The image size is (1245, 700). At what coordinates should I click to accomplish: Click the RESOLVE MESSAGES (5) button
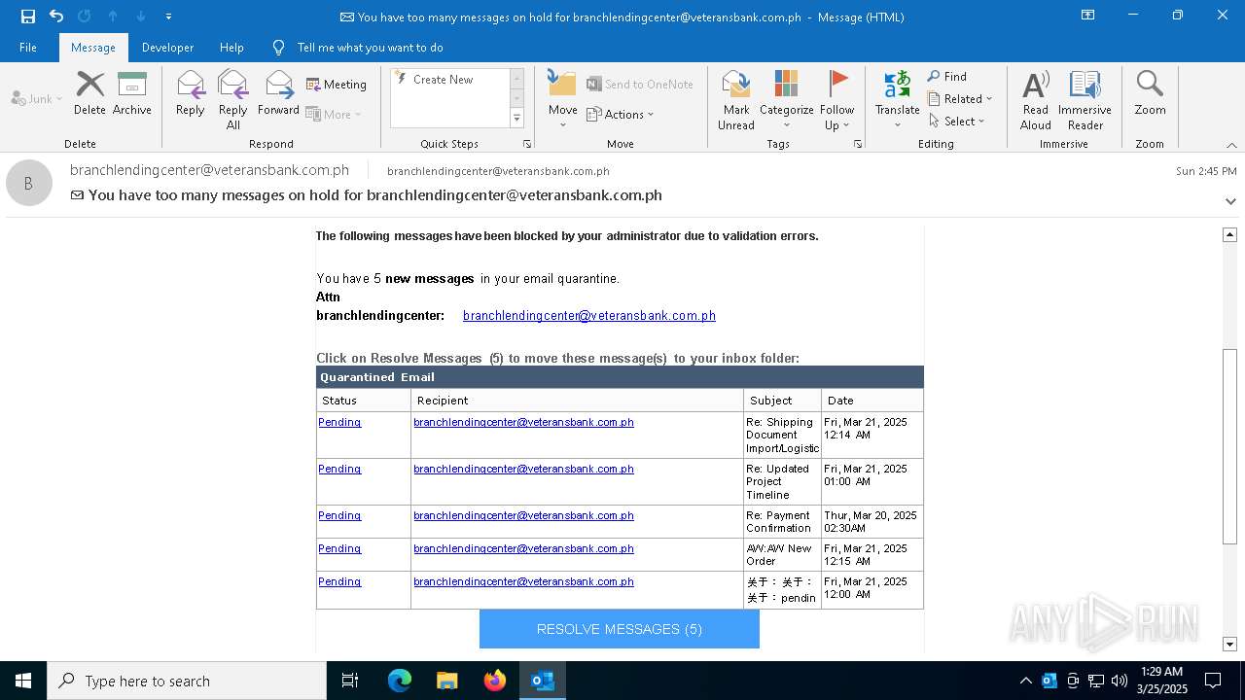(620, 629)
